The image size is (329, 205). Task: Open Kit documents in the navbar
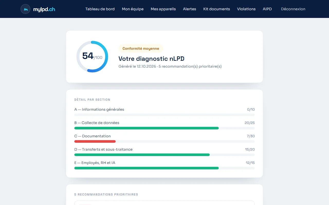tap(216, 9)
